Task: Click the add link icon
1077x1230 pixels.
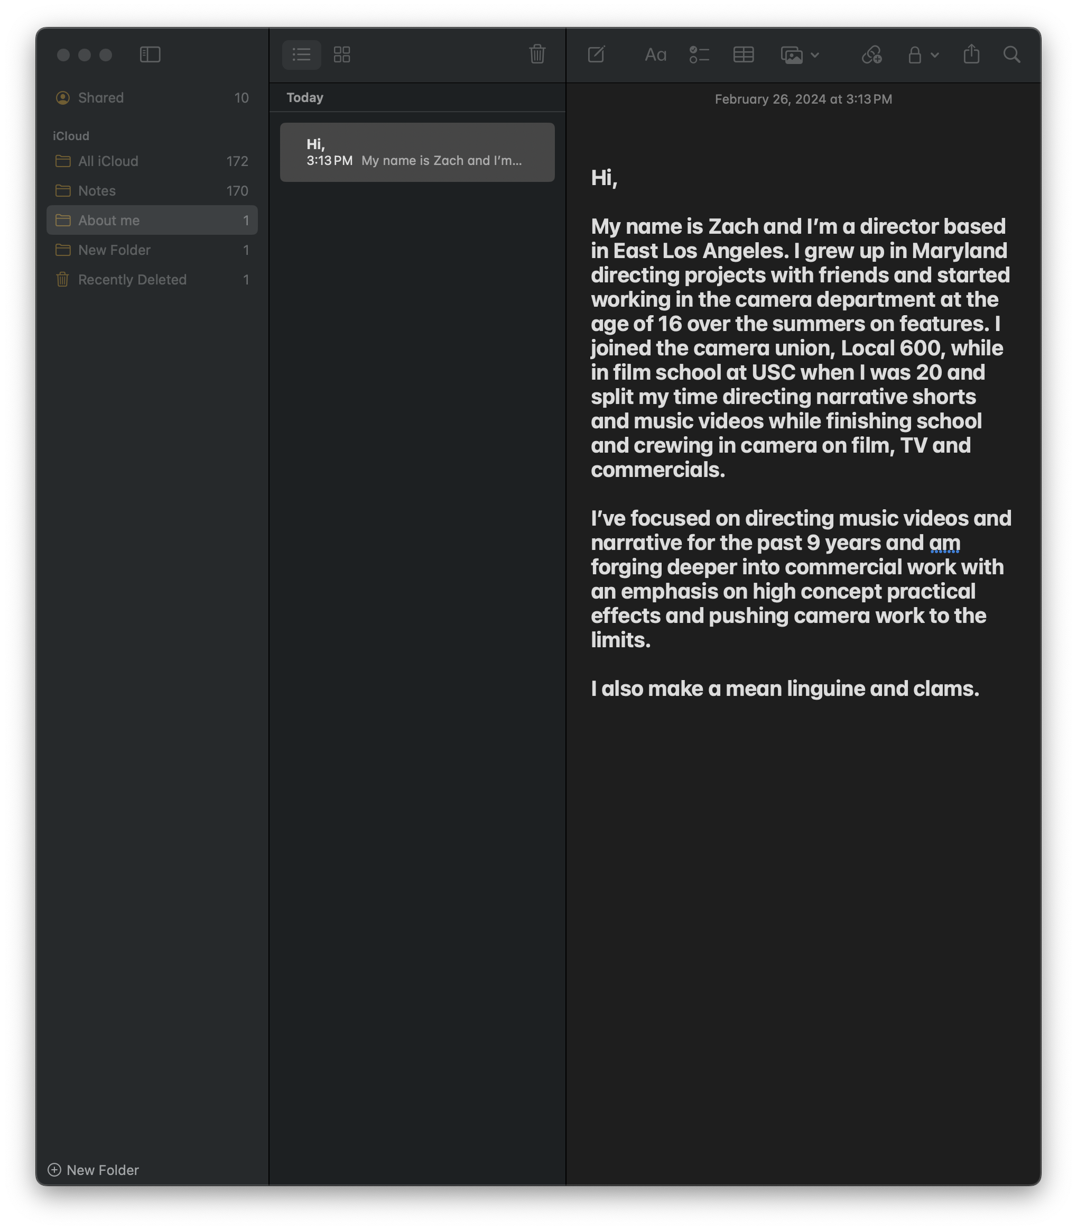Action: click(x=871, y=55)
